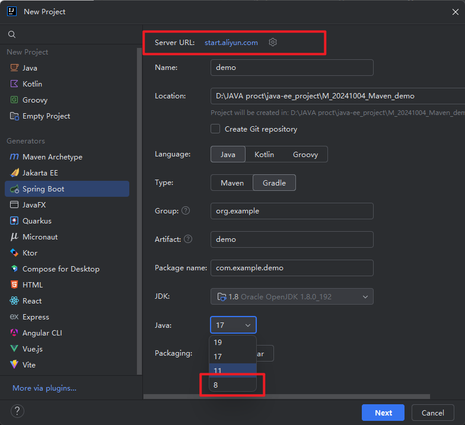
Task: Select Java version 8 option
Action: point(232,385)
